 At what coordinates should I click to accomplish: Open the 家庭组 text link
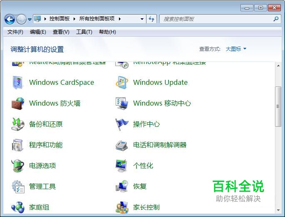click(39, 207)
